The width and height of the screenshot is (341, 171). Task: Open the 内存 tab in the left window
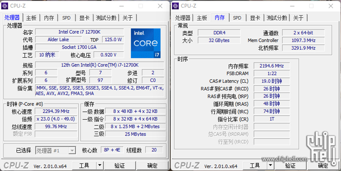coord(49,18)
